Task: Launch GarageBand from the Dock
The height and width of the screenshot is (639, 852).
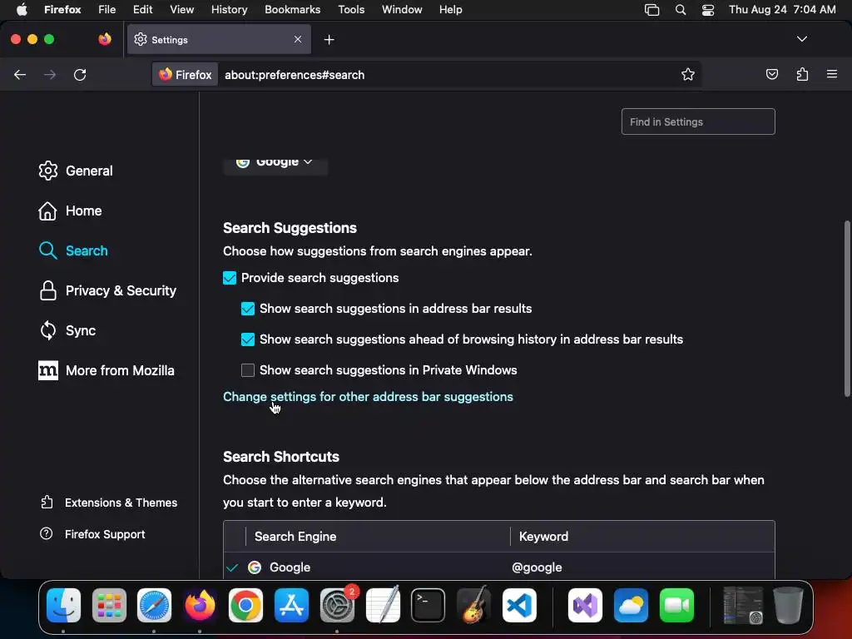Action: tap(473, 606)
